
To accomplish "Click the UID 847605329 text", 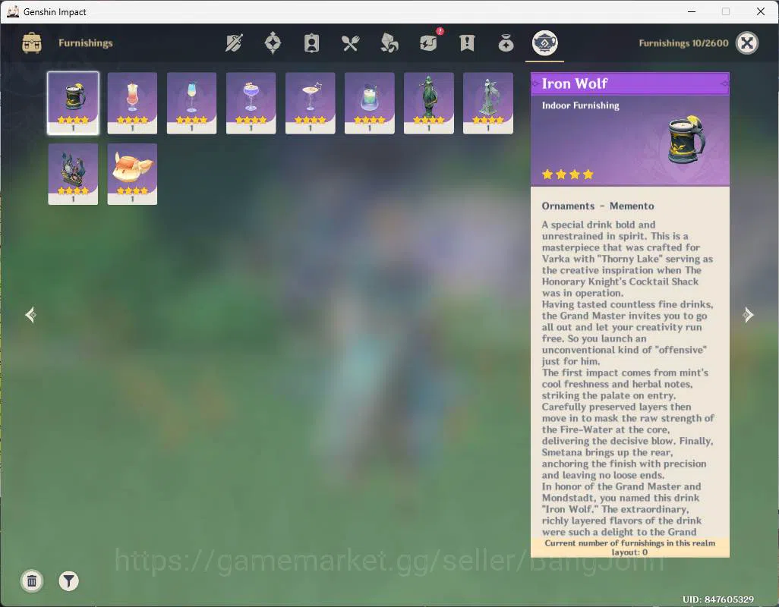I will [718, 599].
